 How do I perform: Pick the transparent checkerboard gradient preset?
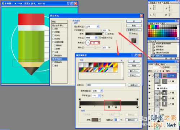coord(111,70)
